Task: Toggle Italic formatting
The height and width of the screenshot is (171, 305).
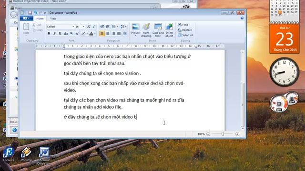Action: pyautogui.click(x=54, y=34)
